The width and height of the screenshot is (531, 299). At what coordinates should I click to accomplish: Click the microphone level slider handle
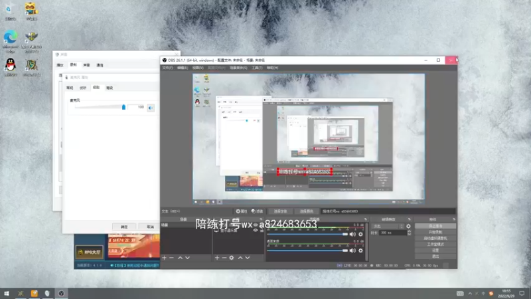pyautogui.click(x=123, y=107)
